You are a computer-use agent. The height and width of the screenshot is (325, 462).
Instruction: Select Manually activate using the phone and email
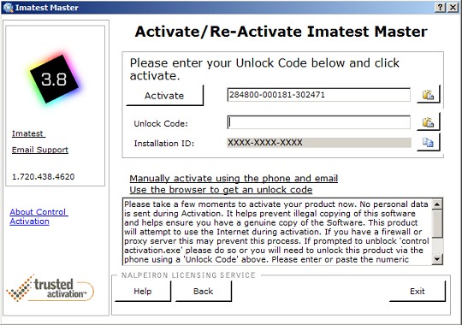(x=234, y=178)
